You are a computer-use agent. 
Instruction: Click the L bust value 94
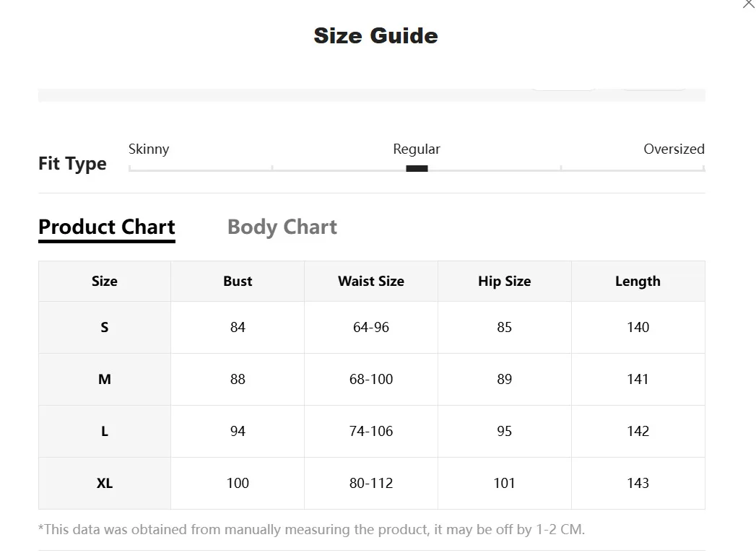[238, 431]
